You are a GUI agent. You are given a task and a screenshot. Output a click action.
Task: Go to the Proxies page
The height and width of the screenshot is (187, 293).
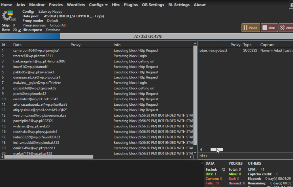point(56,5)
